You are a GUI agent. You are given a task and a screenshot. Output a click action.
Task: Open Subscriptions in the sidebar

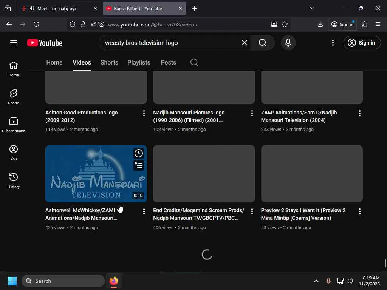pyautogui.click(x=14, y=125)
